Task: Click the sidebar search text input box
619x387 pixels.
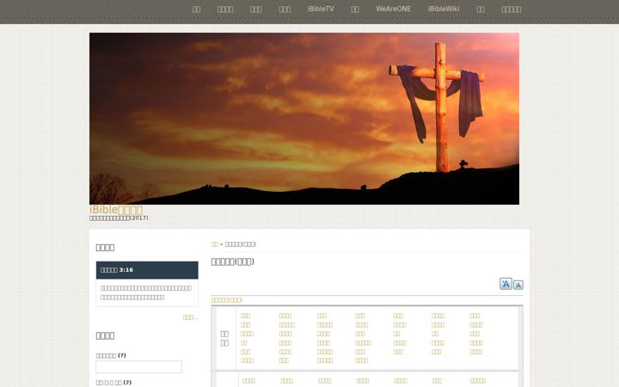Action: 139,366
